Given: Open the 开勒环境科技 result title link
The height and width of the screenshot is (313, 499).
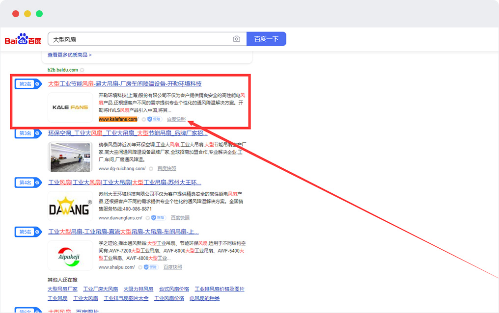Looking at the screenshot, I should click(x=125, y=84).
